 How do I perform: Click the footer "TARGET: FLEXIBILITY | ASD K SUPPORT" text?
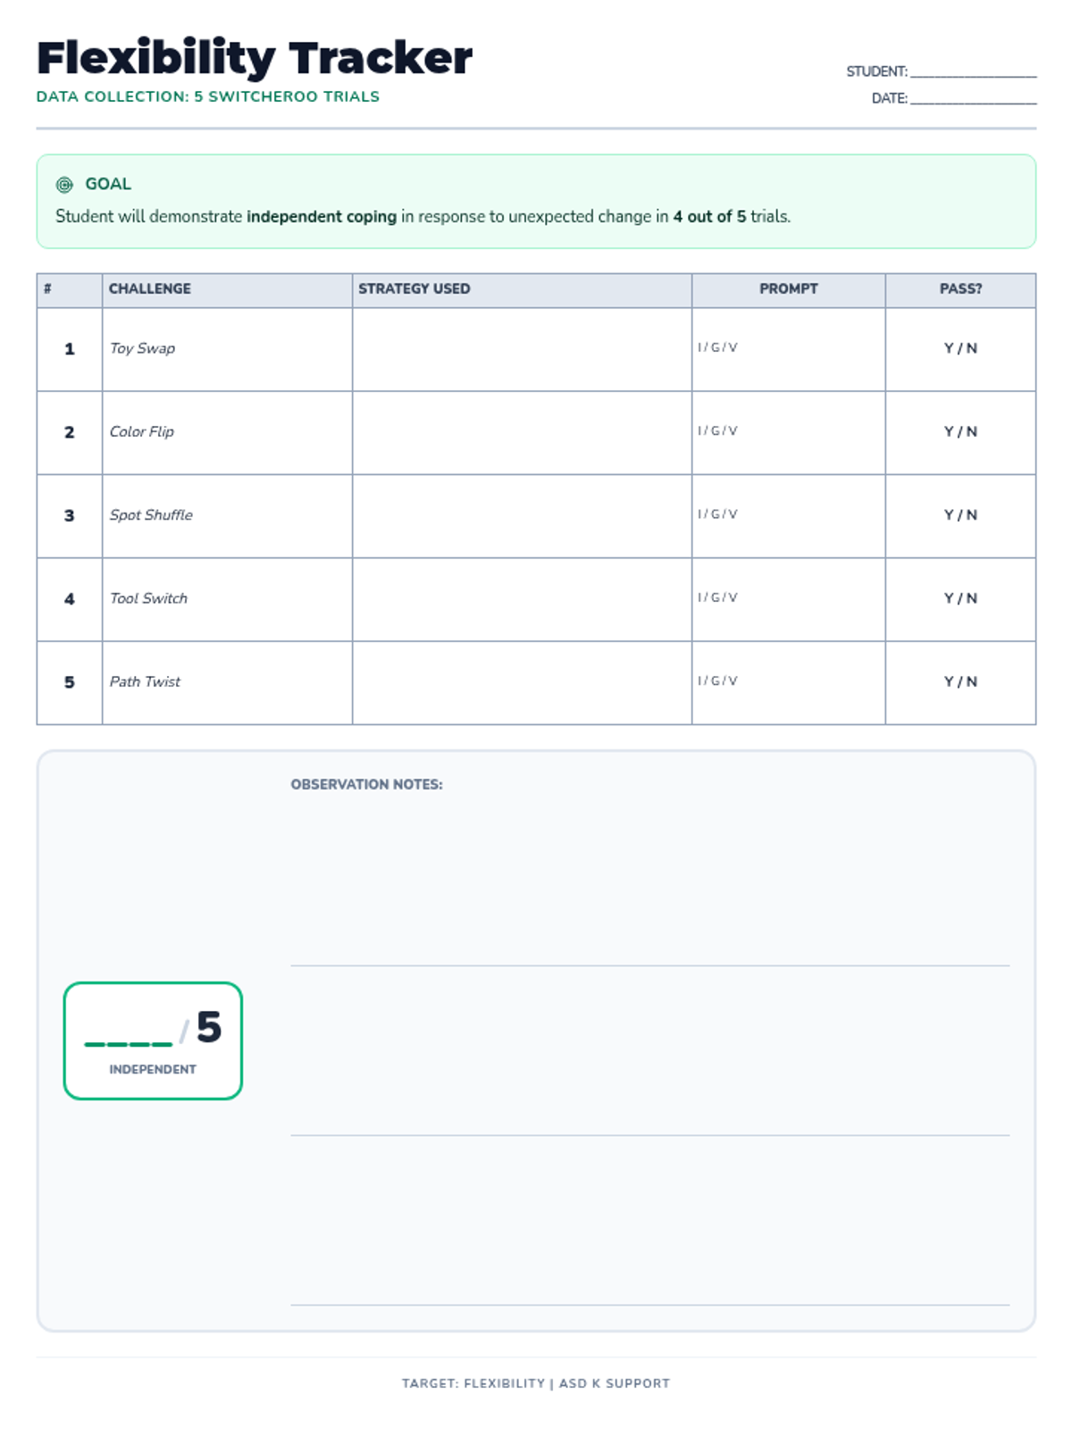535,1383
